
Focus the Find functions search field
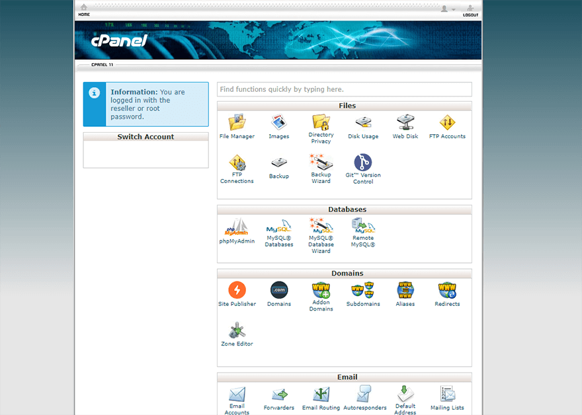[345, 89]
